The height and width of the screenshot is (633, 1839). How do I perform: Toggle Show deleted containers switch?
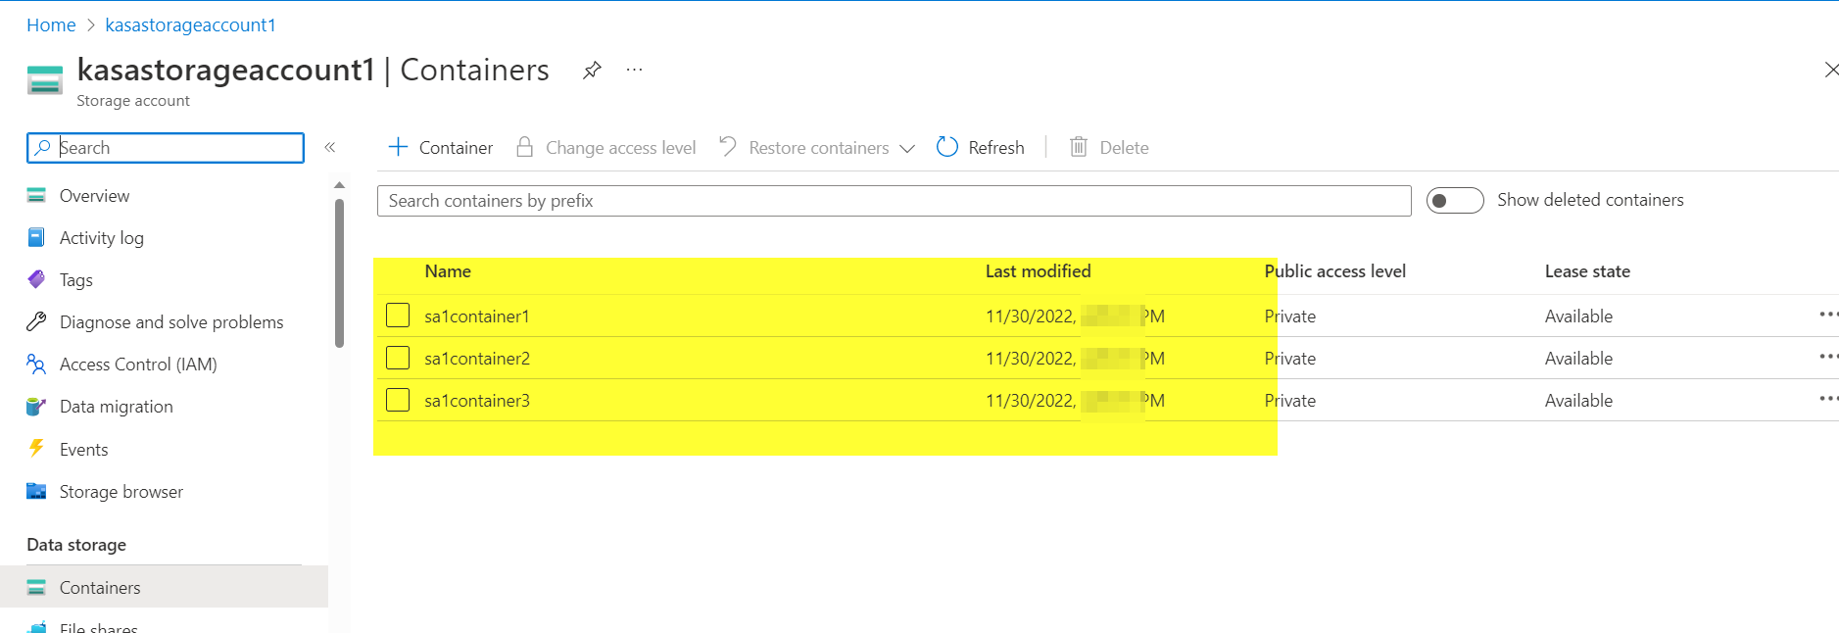1455,201
